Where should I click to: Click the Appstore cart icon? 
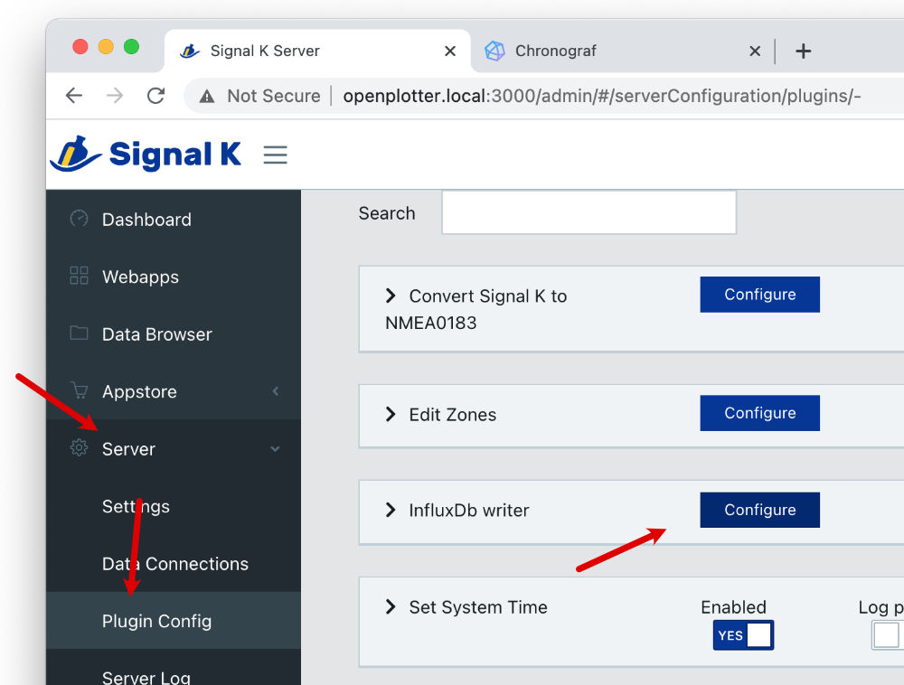coord(80,391)
